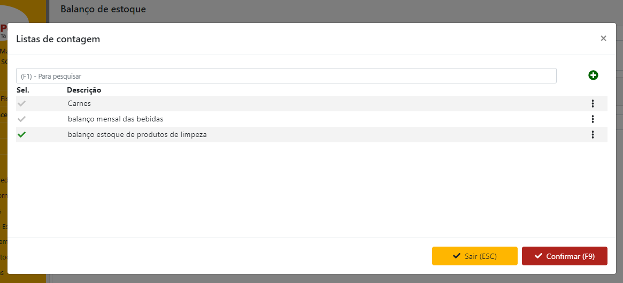Select the balanço mensal das bebidas checkmark
The width and height of the screenshot is (623, 283).
(x=21, y=119)
